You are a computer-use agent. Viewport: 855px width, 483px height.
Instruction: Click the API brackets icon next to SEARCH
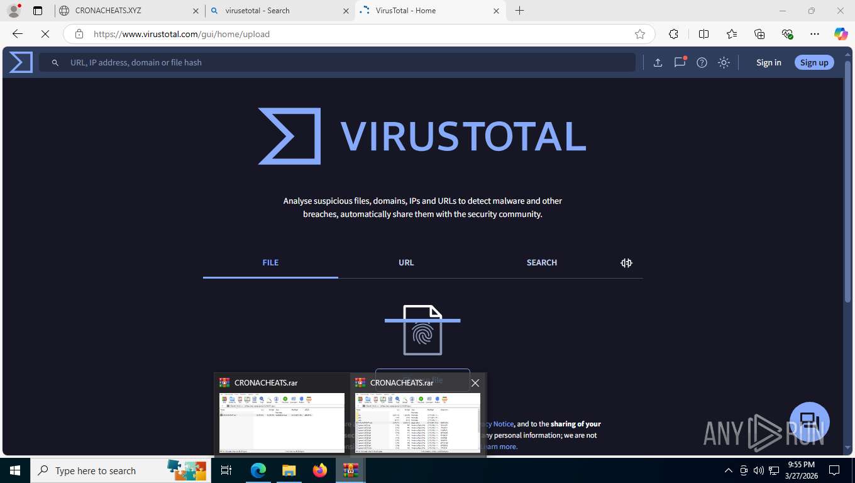(x=626, y=263)
